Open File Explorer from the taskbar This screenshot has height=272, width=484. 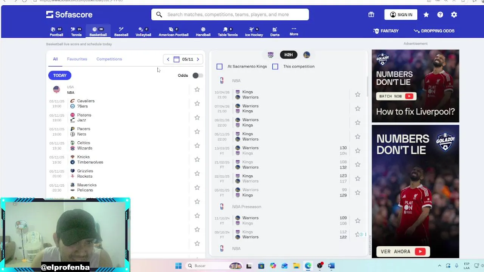(296, 266)
